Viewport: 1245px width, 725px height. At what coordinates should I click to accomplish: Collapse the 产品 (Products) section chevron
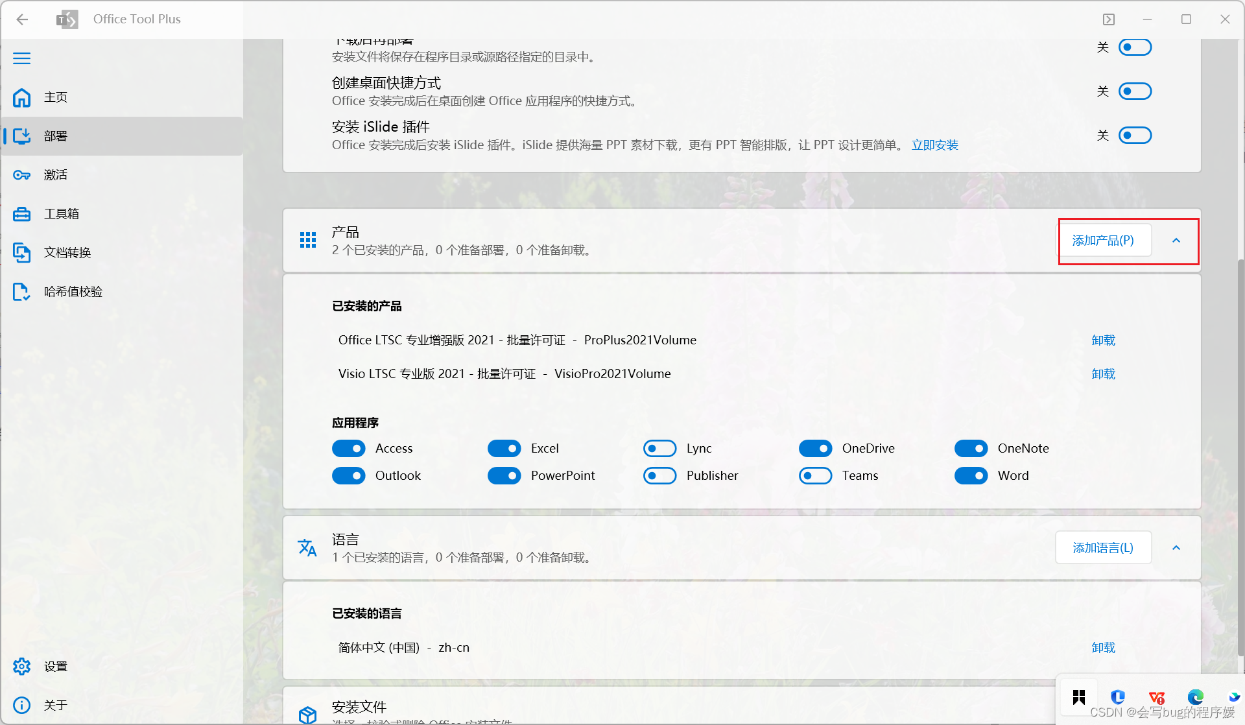click(1176, 240)
